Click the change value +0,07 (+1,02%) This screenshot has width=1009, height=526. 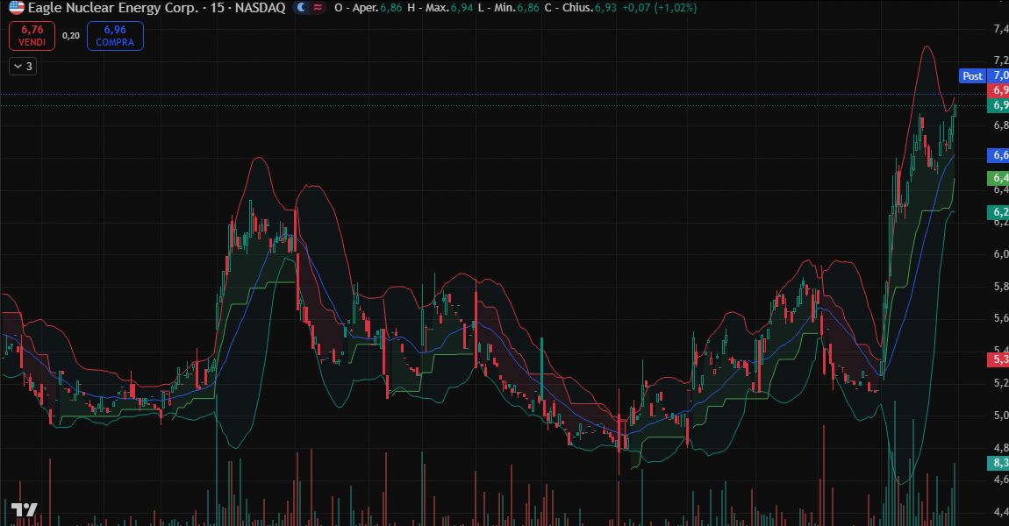click(659, 8)
